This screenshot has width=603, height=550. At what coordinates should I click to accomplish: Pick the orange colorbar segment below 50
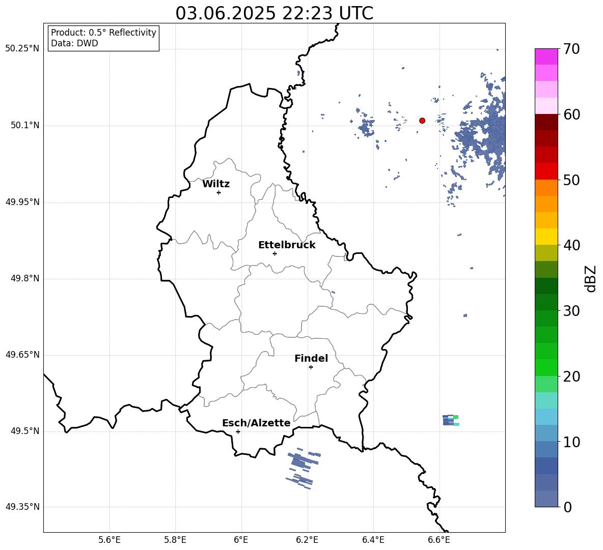click(x=546, y=188)
